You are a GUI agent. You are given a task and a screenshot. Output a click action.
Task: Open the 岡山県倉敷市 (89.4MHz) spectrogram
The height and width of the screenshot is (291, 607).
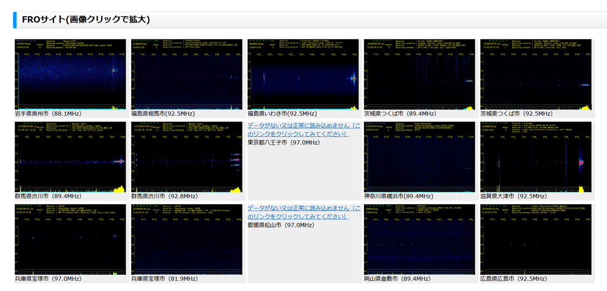pos(419,239)
